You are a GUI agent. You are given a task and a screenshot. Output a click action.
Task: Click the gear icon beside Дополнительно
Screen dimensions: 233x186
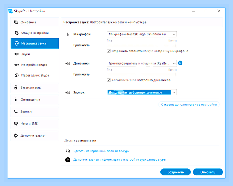coord(16,136)
